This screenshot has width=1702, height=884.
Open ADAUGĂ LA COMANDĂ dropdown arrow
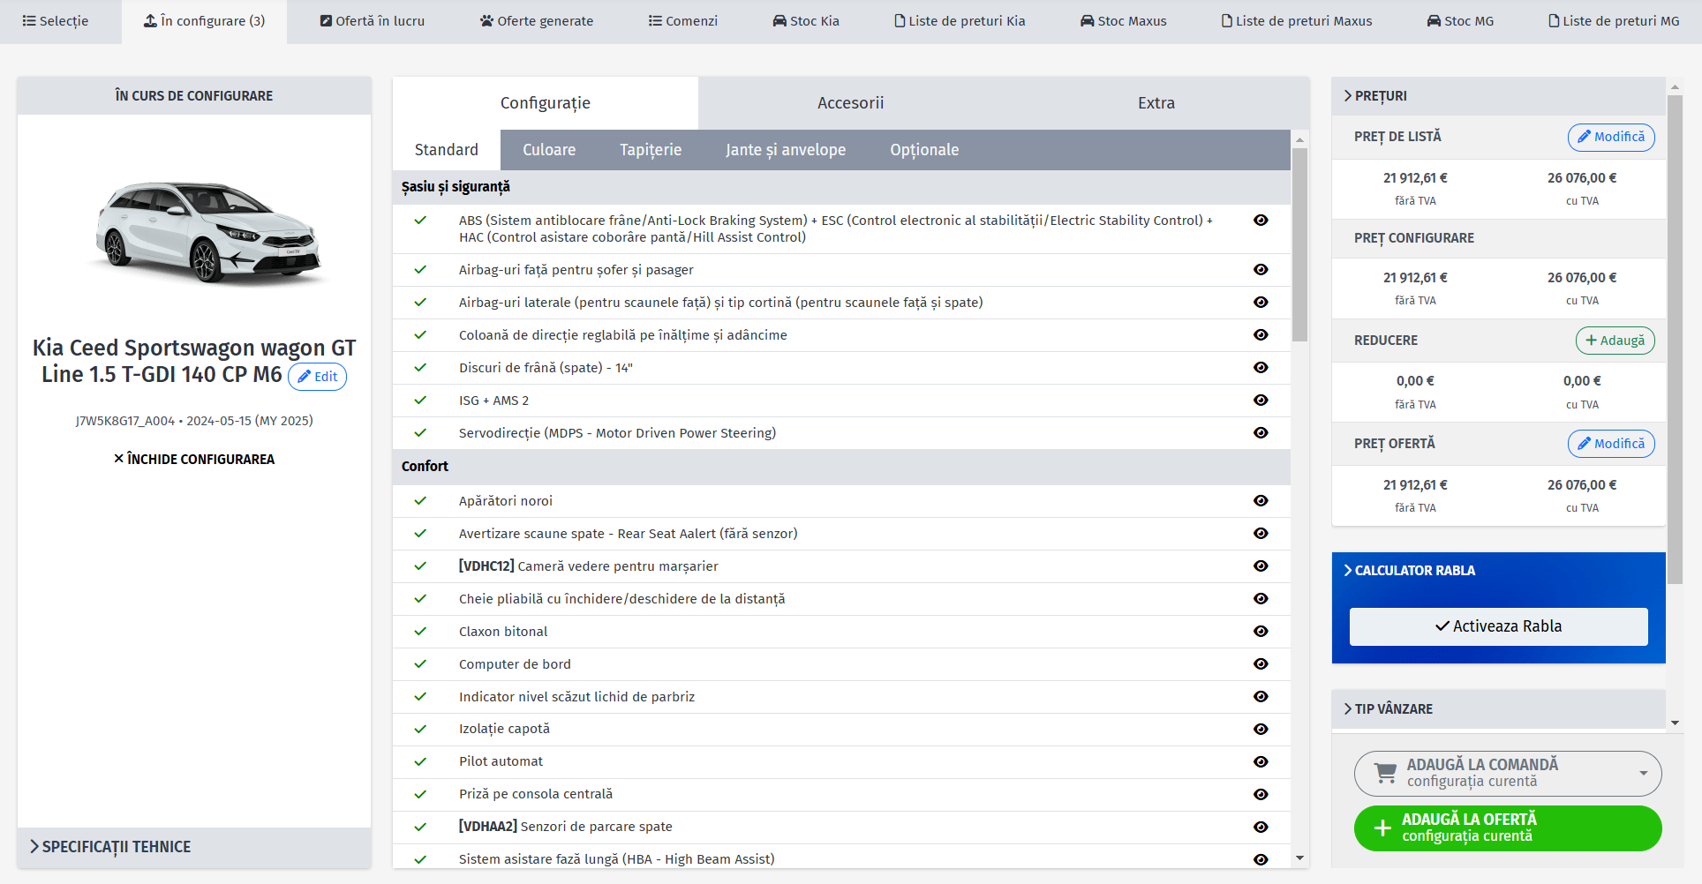click(x=1643, y=774)
